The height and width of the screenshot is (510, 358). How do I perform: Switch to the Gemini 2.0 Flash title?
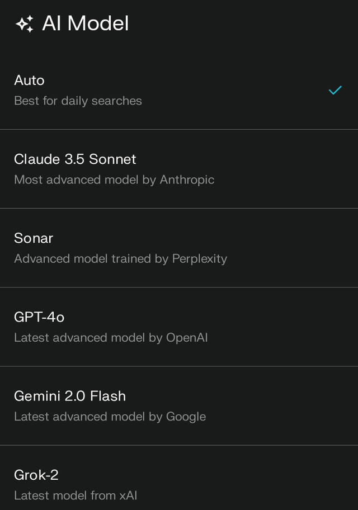coord(70,396)
